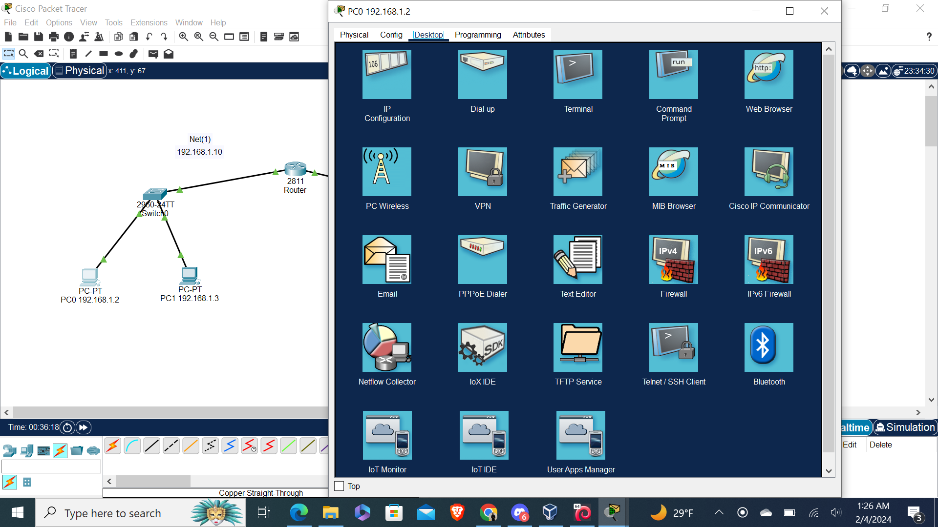Open the Bluetooth app
The width and height of the screenshot is (938, 527).
(768, 348)
